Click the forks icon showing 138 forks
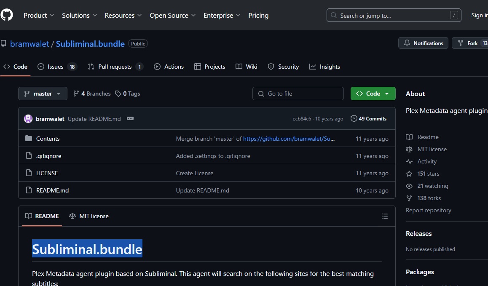Image resolution: width=488 pixels, height=286 pixels. coord(409,198)
